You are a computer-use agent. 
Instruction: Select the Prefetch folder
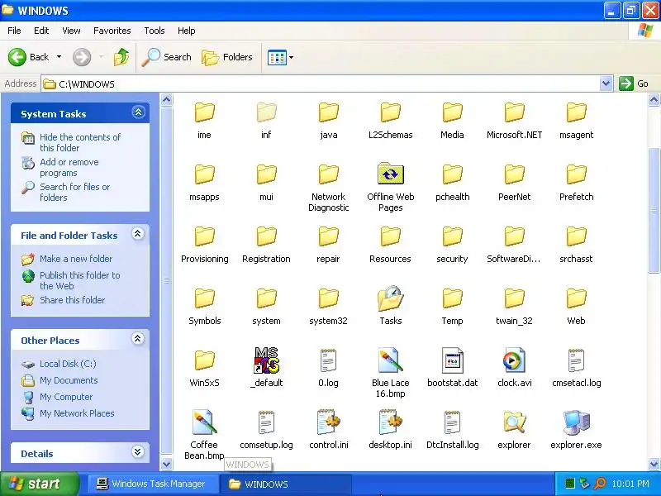(576, 174)
